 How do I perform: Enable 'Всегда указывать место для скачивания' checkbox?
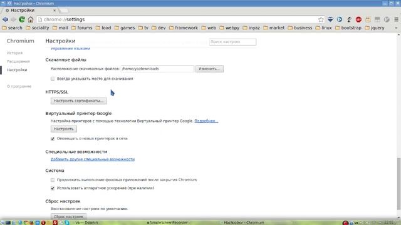point(53,79)
